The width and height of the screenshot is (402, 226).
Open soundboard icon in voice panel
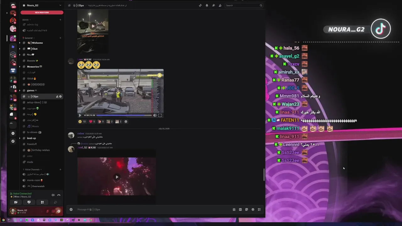click(56, 202)
